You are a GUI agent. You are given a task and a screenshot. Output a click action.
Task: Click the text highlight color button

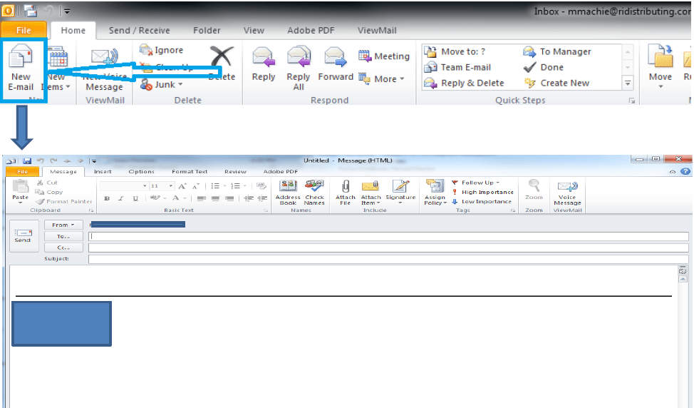(155, 198)
